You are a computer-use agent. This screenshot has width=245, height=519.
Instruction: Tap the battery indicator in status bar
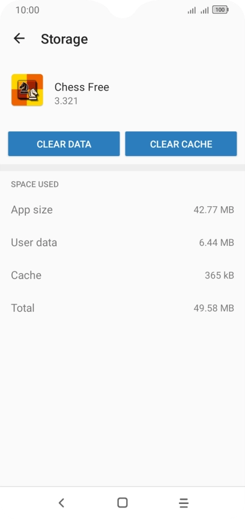click(220, 10)
